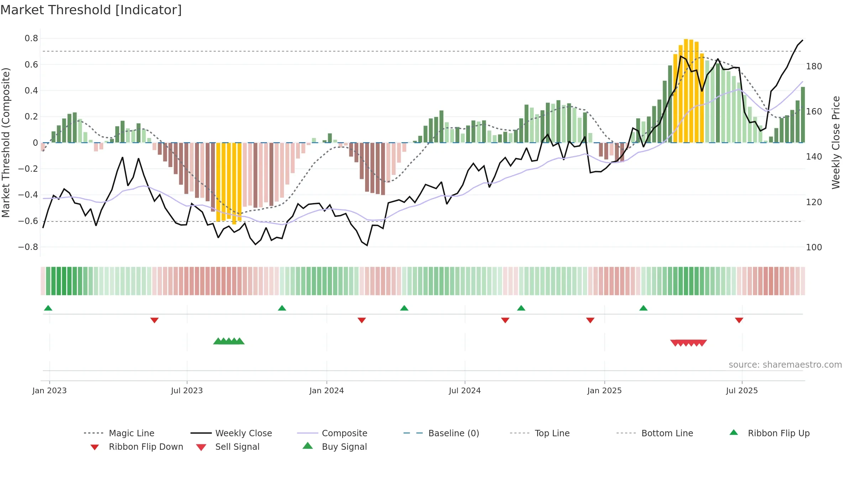Click the red sell signal triangle cluster
This screenshot has height=480, width=854.
(689, 343)
